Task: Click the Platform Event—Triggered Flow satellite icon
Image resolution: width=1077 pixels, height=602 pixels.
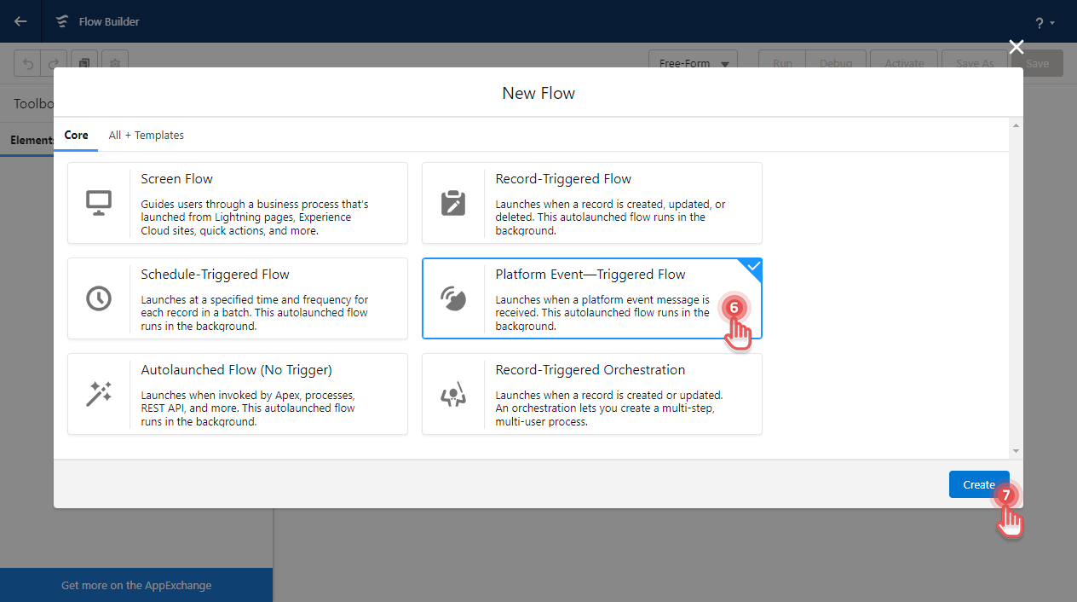Action: click(x=452, y=298)
